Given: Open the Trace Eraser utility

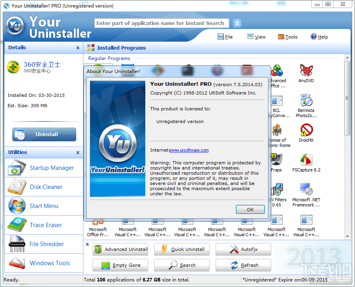Looking at the screenshot, I should click(44, 225).
